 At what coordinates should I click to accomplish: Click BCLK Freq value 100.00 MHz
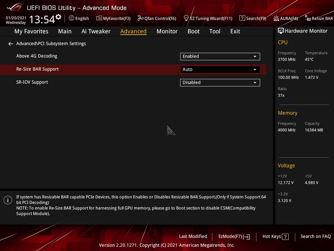click(288, 77)
